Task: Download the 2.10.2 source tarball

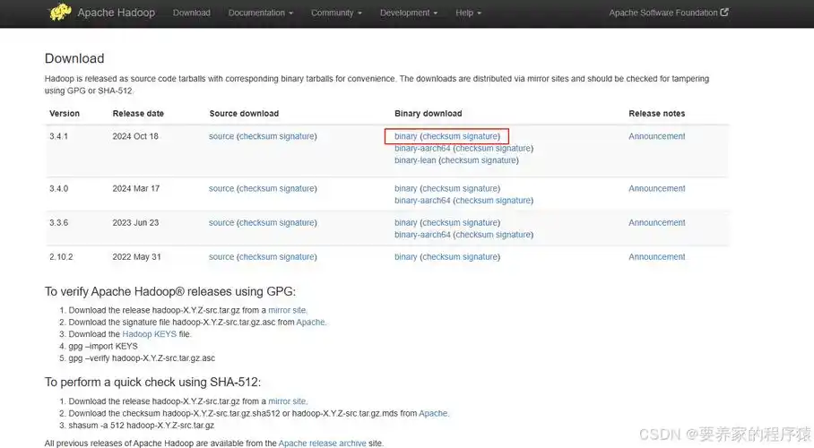Action: 221,257
